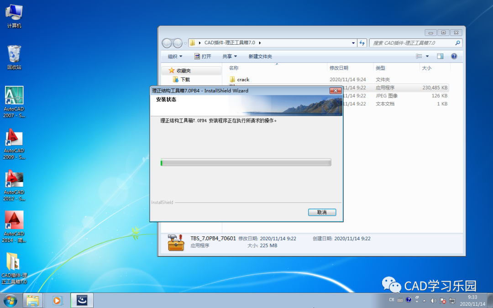Click the 应用程序 type cell in the file list
The image size is (493, 308).
(385, 88)
